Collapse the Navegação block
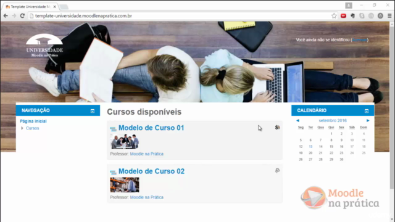Viewport: 395px width, 222px height. coord(93,111)
